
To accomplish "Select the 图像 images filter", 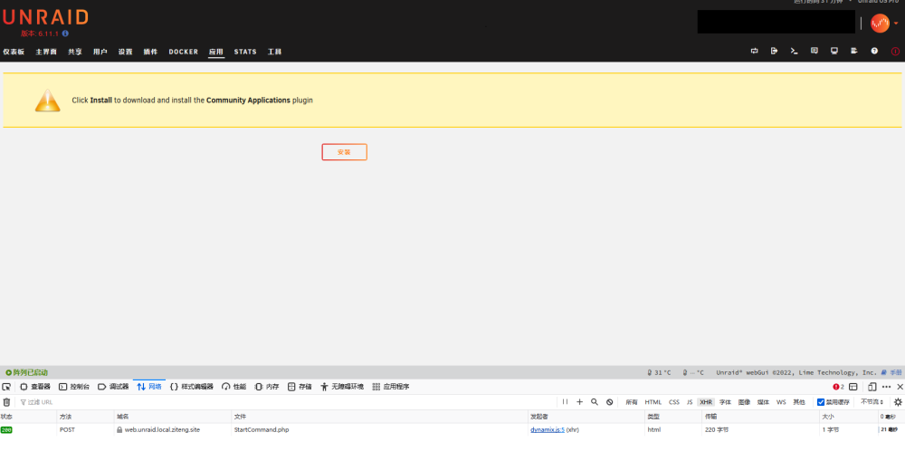I will pyautogui.click(x=745, y=402).
